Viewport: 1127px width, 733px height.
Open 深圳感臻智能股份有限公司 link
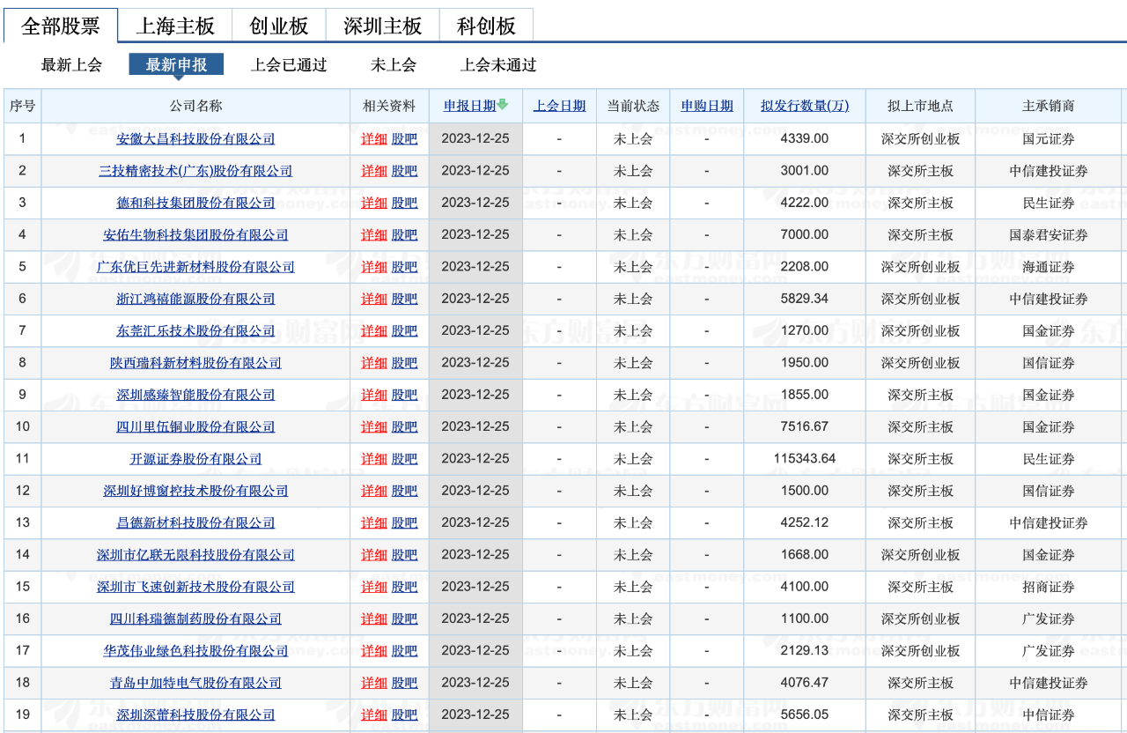pos(195,395)
